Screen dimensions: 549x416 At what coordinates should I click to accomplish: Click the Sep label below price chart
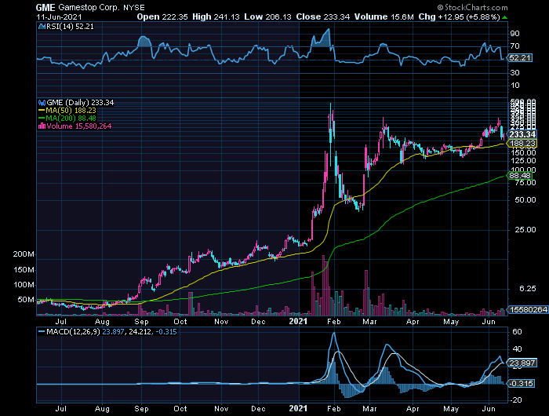[x=141, y=321]
